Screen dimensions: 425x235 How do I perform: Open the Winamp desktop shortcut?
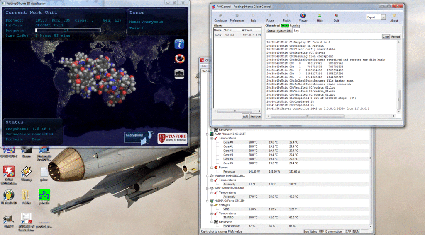click(26, 173)
